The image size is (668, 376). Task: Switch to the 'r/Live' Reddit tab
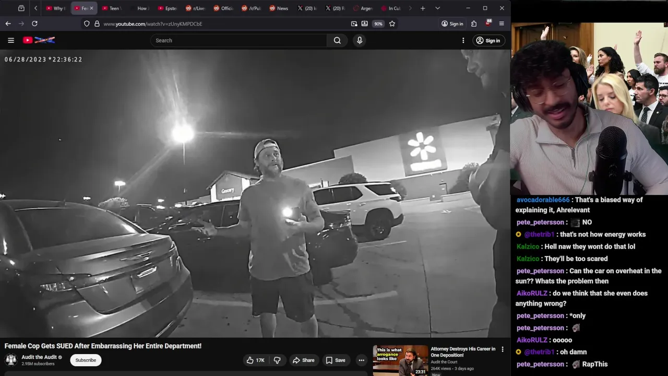[x=195, y=8]
